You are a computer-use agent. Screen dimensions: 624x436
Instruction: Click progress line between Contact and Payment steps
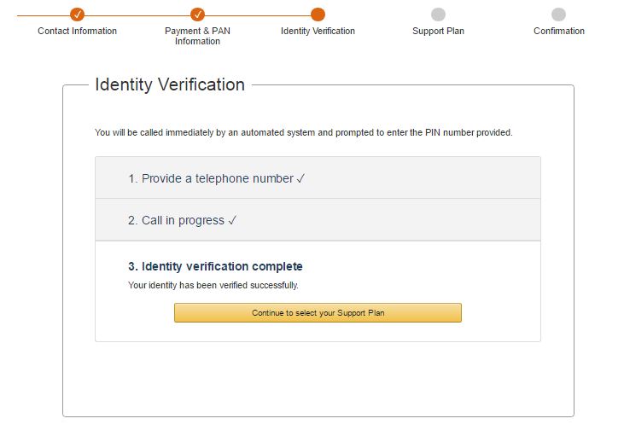(x=137, y=15)
